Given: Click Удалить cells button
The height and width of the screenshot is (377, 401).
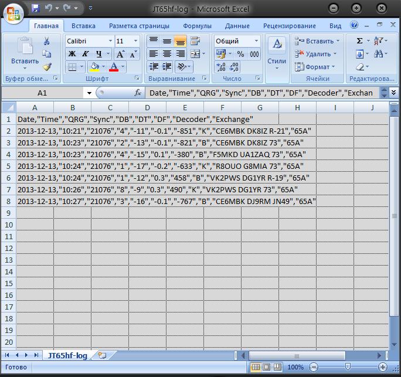Looking at the screenshot, I should tap(315, 54).
